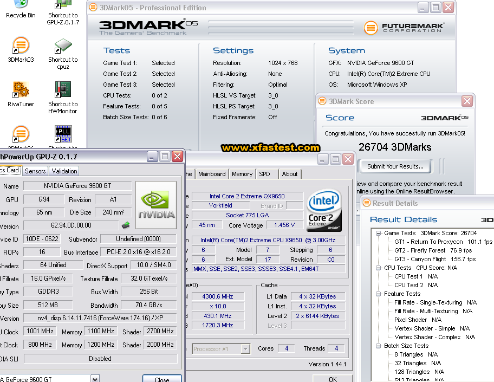Open the PLL SET desktop shortcut

[x=63, y=134]
